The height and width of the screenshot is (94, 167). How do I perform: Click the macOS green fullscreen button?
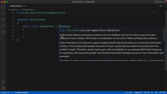(7, 2)
